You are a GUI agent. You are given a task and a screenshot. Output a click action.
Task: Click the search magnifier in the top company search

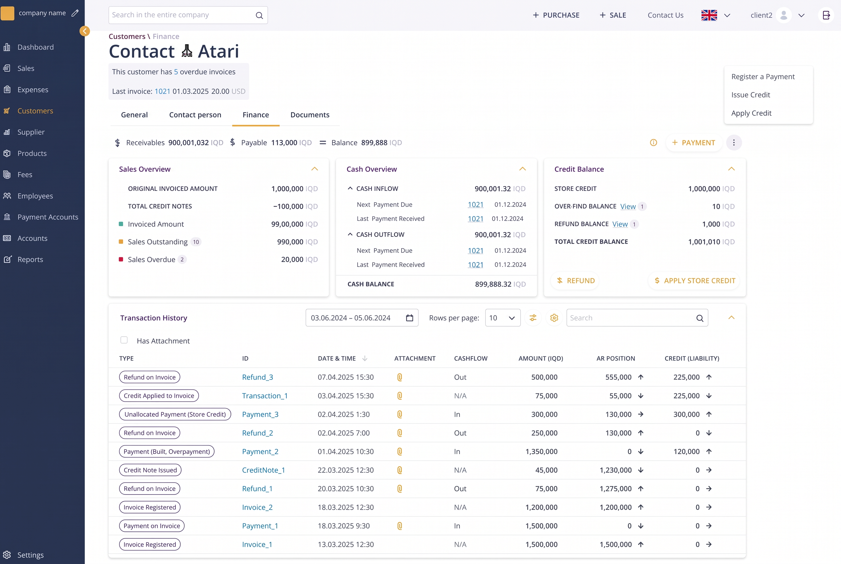click(259, 15)
